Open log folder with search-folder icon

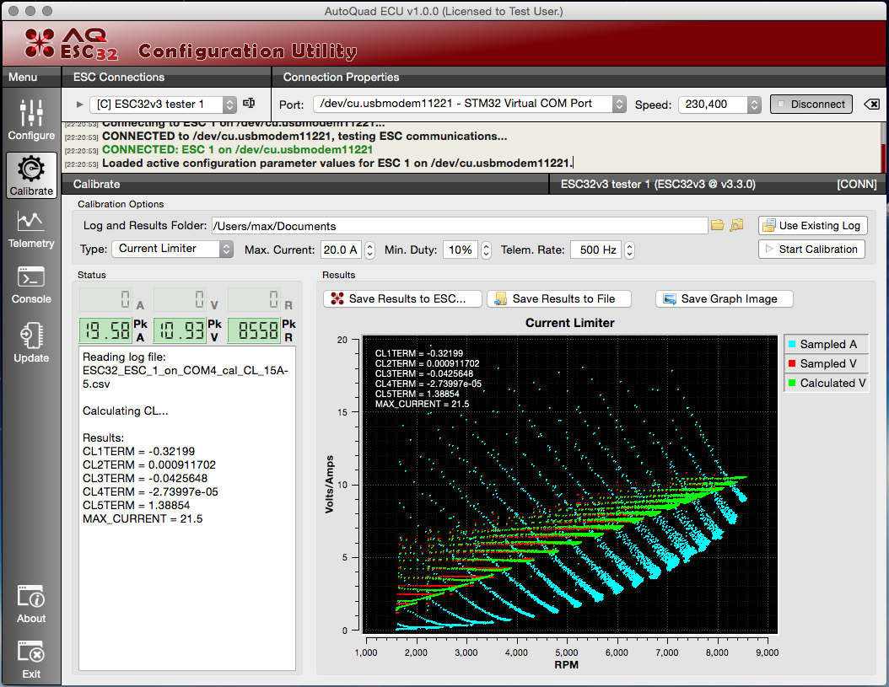[736, 225]
